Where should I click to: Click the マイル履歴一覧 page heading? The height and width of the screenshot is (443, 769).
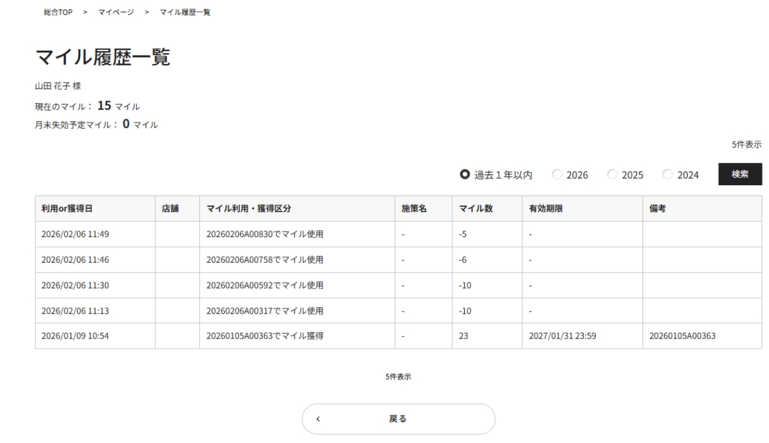tap(103, 58)
